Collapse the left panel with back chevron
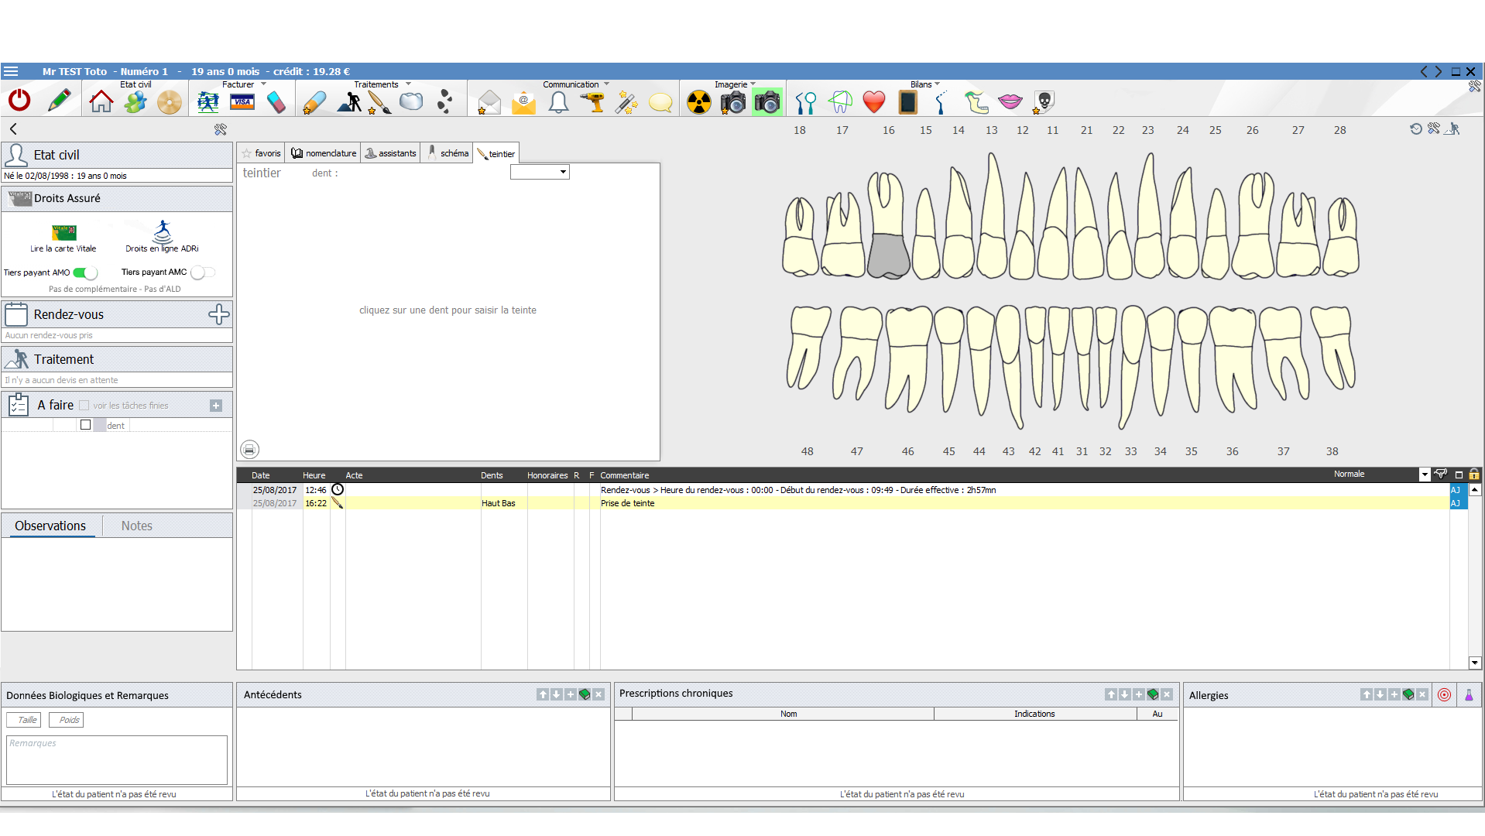The image size is (1485, 836). point(13,129)
